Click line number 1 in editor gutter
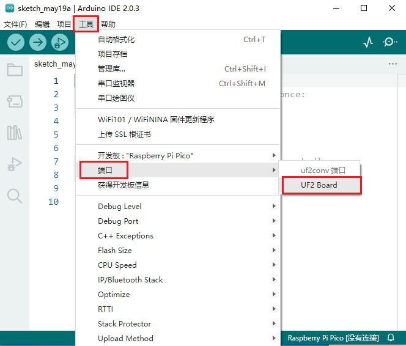Image resolution: width=406 pixels, height=346 pixels. pos(56,81)
